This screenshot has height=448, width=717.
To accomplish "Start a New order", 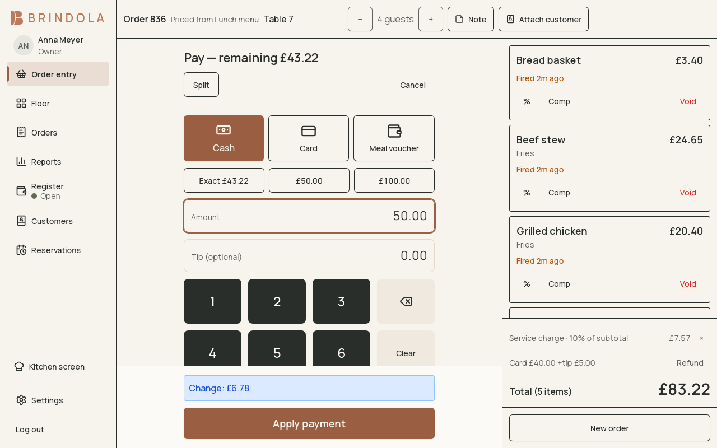I will click(609, 428).
